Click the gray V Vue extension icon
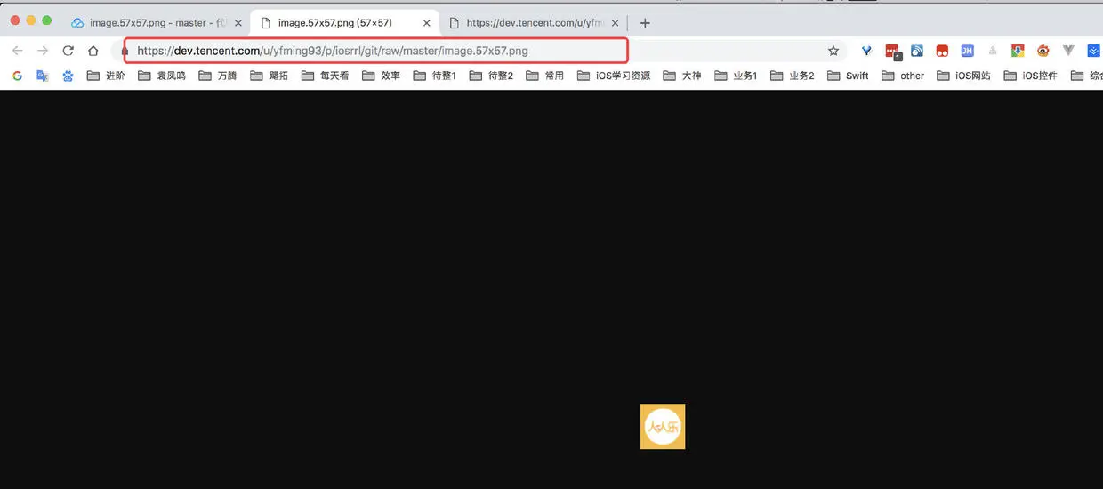The image size is (1103, 489). click(x=1068, y=51)
